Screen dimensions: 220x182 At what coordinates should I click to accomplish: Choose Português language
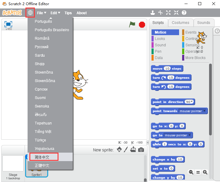coord(50,21)
